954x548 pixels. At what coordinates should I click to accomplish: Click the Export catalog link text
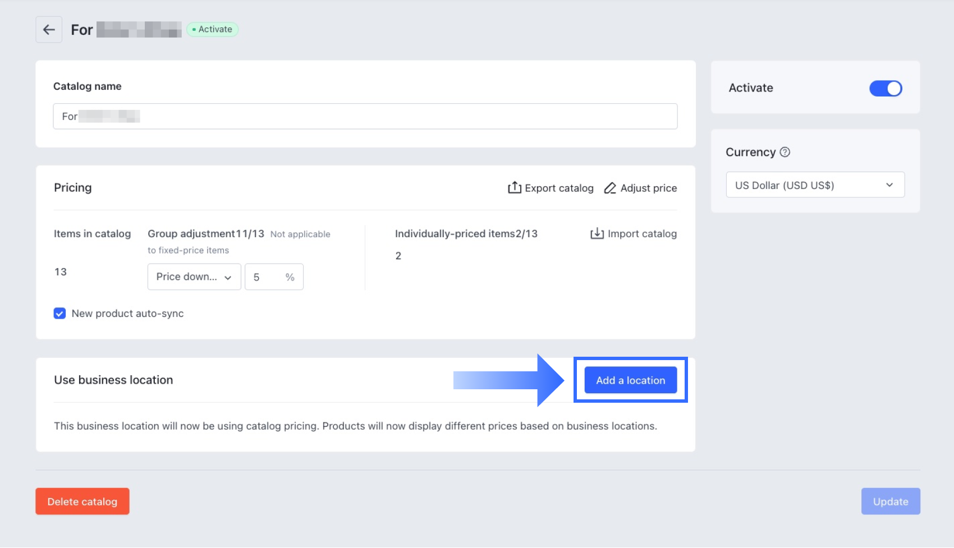click(559, 188)
